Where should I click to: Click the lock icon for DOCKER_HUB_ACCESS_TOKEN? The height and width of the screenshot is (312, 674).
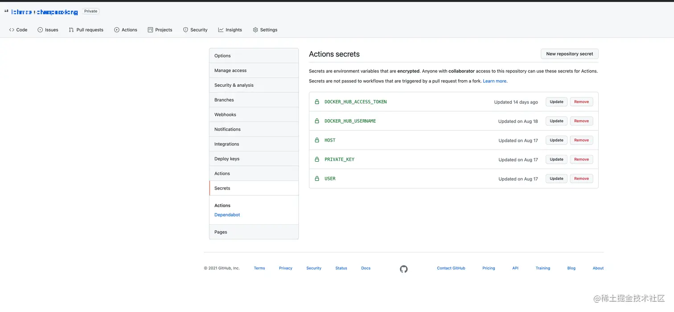tap(317, 102)
